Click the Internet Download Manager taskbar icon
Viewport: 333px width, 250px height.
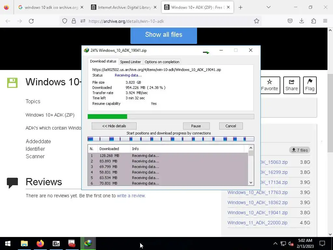coord(88,243)
